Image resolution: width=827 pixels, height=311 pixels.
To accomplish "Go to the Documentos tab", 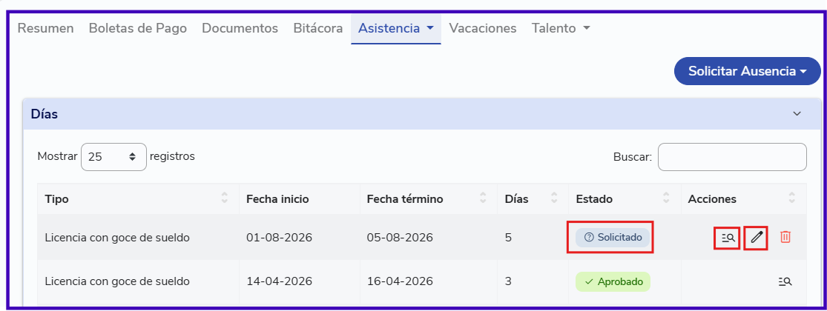I will click(240, 28).
